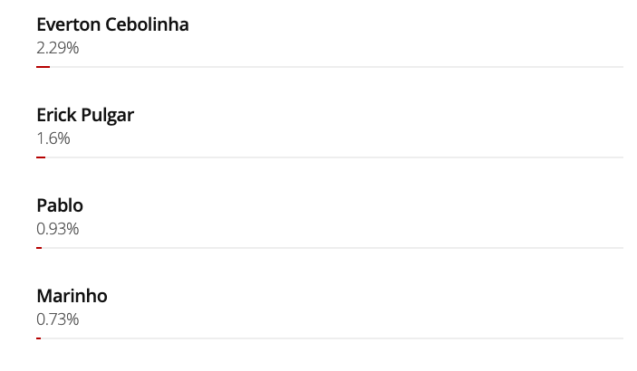Image resolution: width=637 pixels, height=371 pixels.
Task: Select the 0.73% percentage text
Action: (x=58, y=319)
